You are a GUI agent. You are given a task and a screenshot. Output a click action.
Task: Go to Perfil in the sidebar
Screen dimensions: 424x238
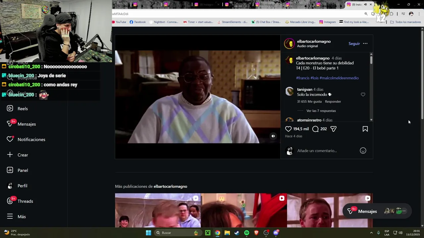pos(17,186)
